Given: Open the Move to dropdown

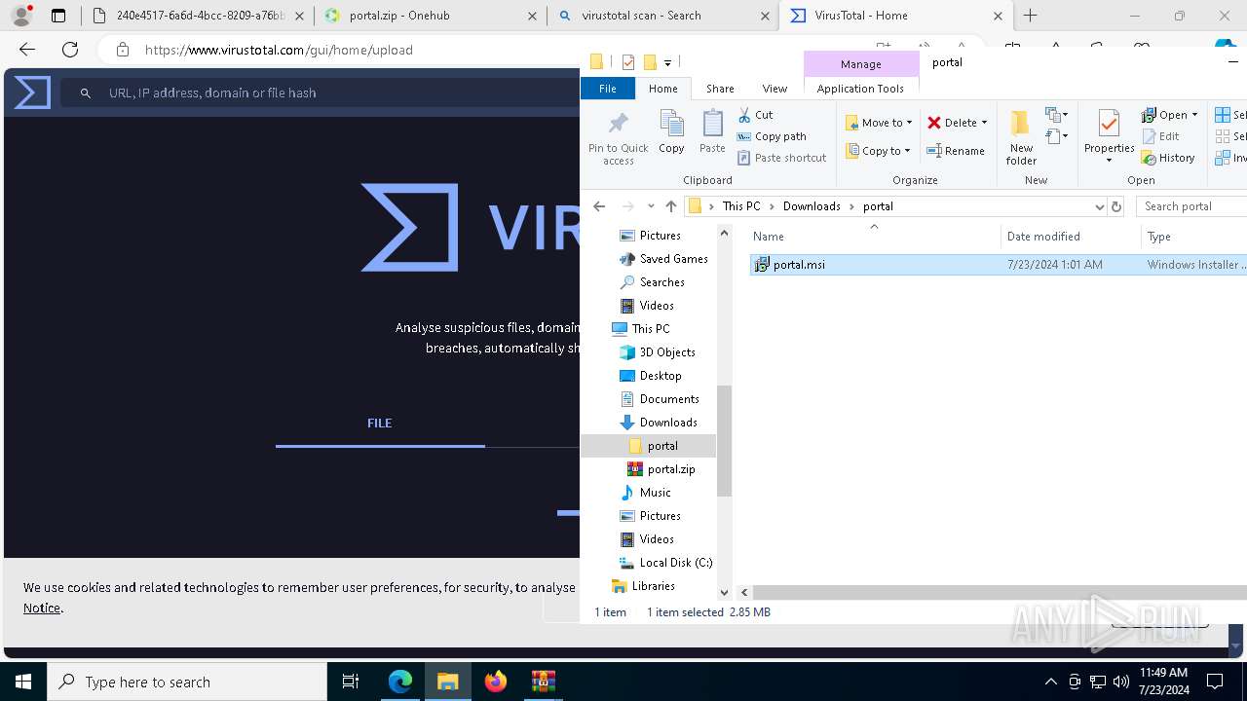Looking at the screenshot, I should 879,123.
